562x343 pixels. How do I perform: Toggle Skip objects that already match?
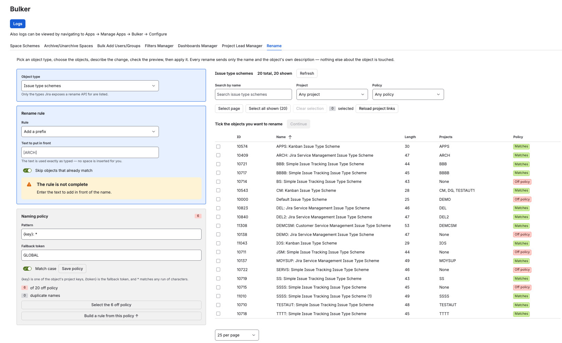[27, 170]
